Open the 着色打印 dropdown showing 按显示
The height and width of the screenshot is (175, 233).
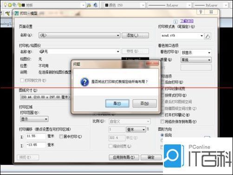tap(196, 52)
